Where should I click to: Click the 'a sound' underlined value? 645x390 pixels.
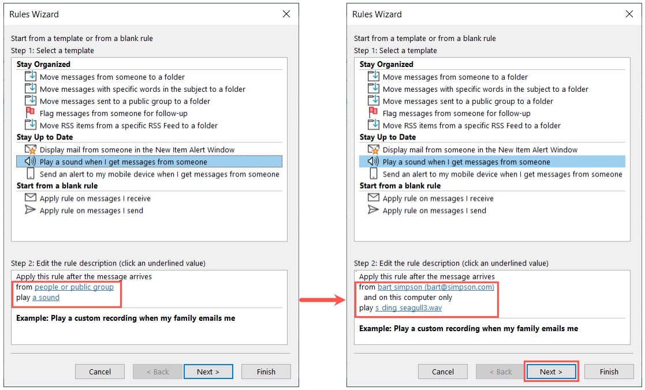coord(45,297)
